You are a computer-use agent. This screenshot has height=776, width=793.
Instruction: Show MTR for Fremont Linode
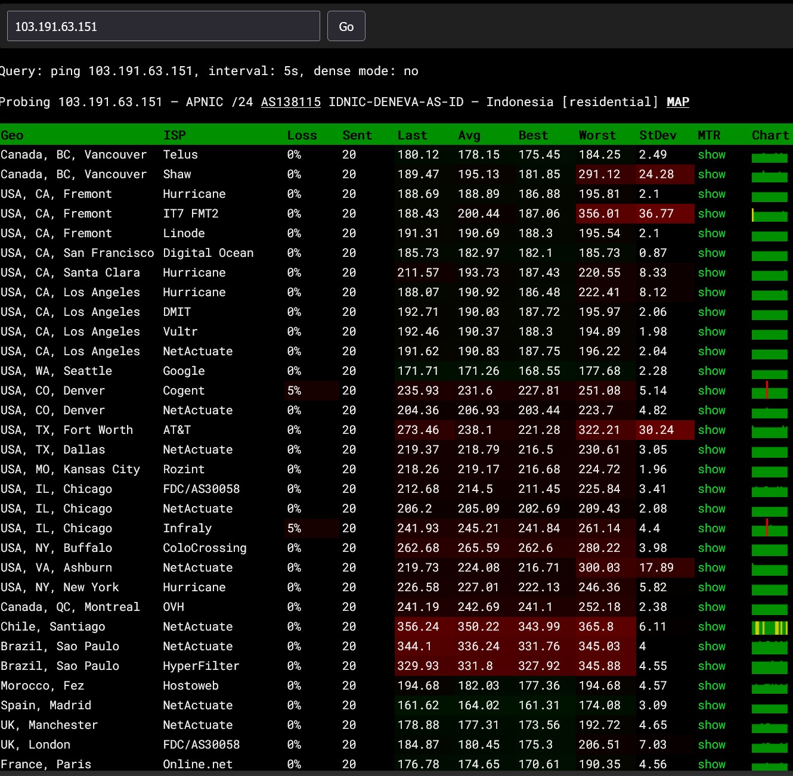coord(712,233)
